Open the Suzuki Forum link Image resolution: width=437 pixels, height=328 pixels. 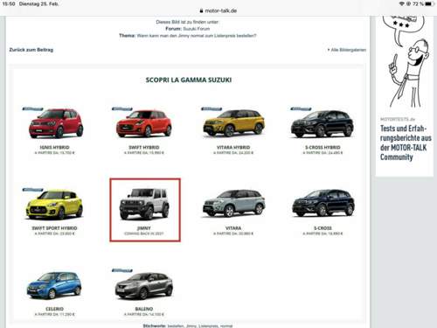197,29
